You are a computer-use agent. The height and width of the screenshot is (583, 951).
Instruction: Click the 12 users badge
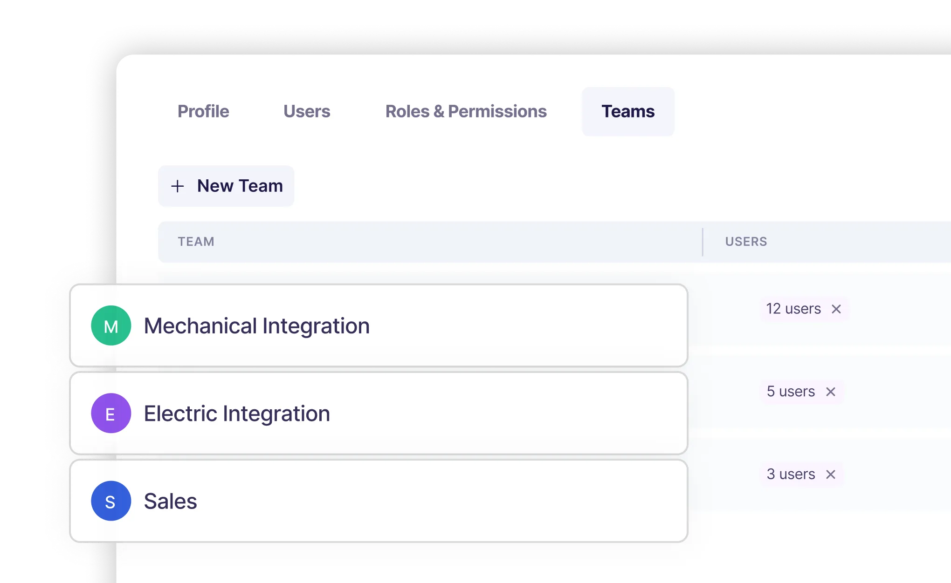793,309
